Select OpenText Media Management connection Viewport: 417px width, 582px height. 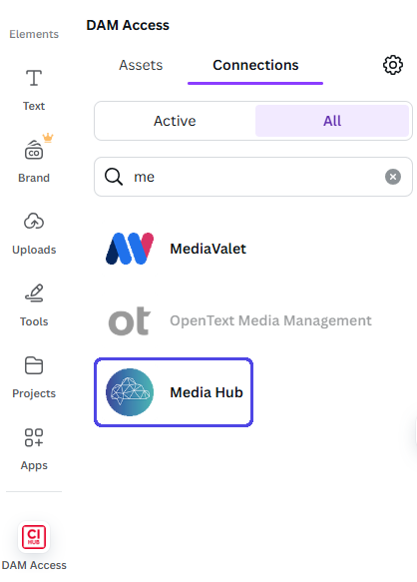pos(239,320)
